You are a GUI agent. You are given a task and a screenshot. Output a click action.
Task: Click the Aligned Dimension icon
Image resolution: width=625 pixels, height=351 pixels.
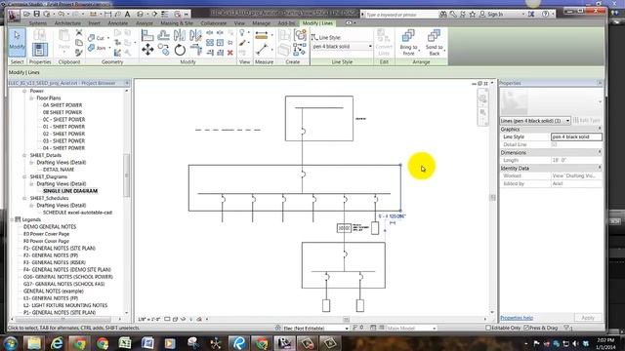coord(262,50)
